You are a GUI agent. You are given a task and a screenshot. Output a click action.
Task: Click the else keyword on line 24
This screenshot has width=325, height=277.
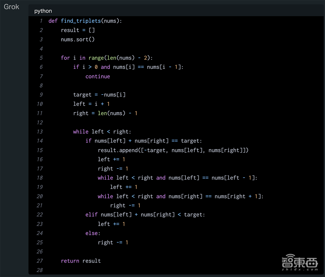pos(92,233)
